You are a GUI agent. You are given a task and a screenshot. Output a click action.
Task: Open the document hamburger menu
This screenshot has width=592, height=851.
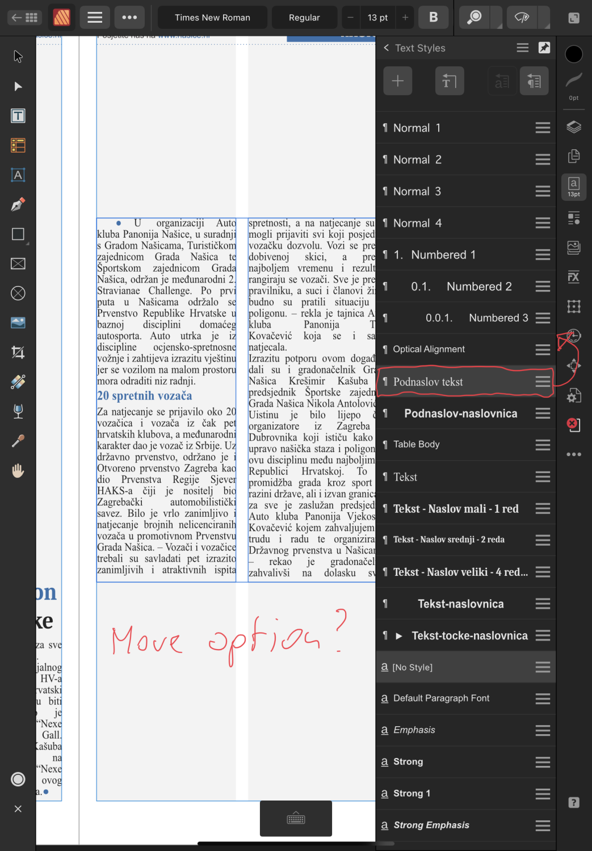point(95,18)
